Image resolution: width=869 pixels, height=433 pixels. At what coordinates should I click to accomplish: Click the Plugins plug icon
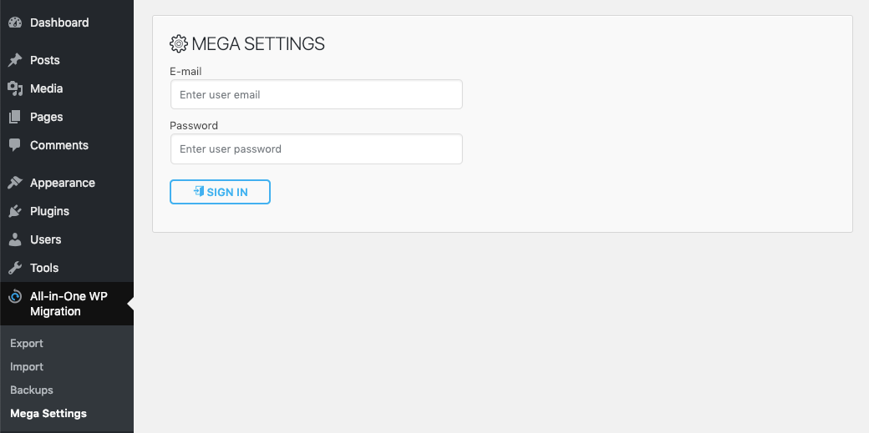(15, 211)
